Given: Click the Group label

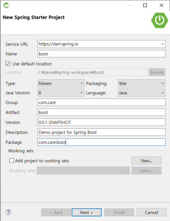Looking at the screenshot, I should tap(12, 102).
